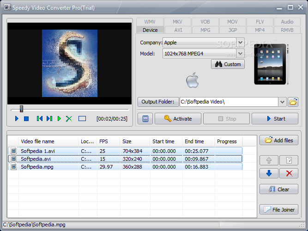Click film icon of Softpedia 1.avi

[13, 151]
